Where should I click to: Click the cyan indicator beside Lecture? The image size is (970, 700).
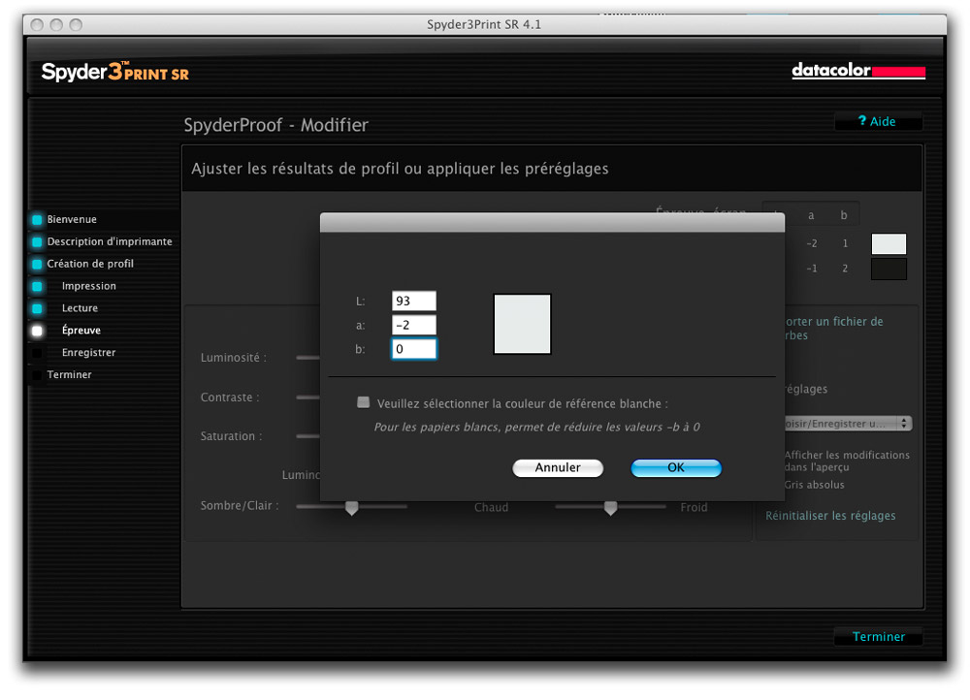pyautogui.click(x=37, y=308)
